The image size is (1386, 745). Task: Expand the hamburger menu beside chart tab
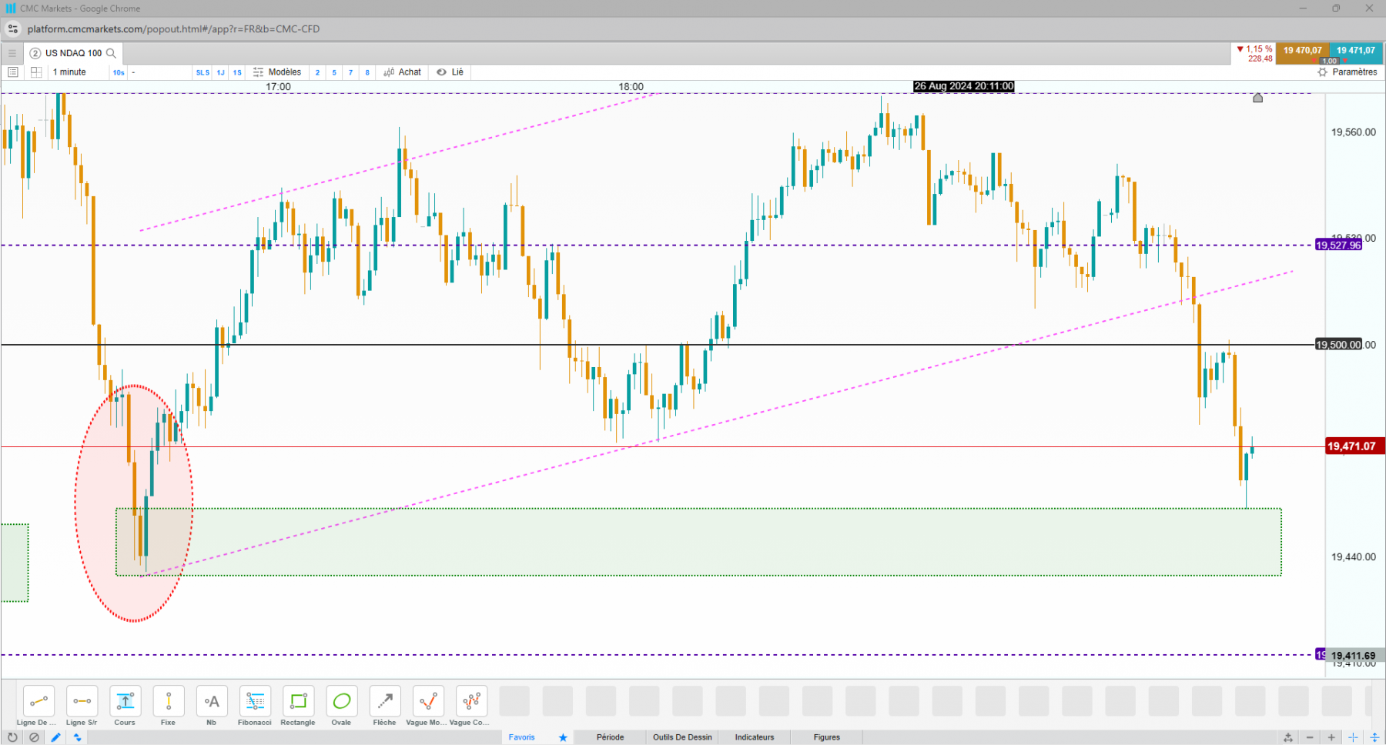click(12, 53)
